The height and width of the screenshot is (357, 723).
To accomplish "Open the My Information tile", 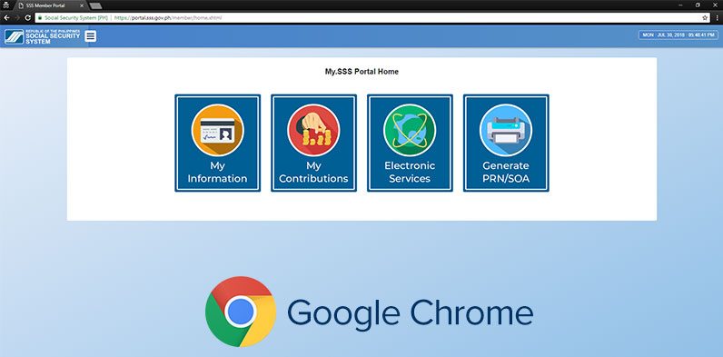I will coord(217,143).
